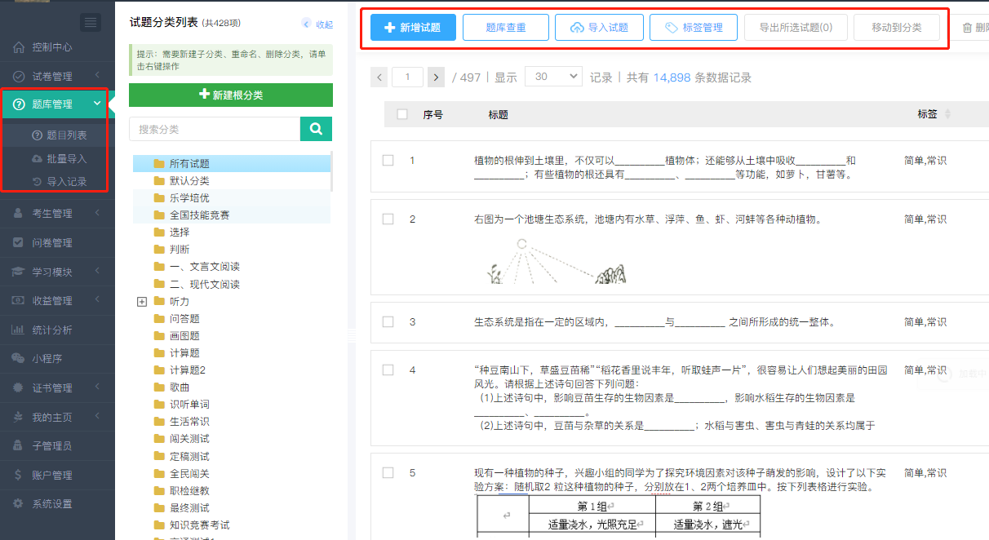
Task: Click the cloud icon of 批量导入
Action: click(37, 158)
